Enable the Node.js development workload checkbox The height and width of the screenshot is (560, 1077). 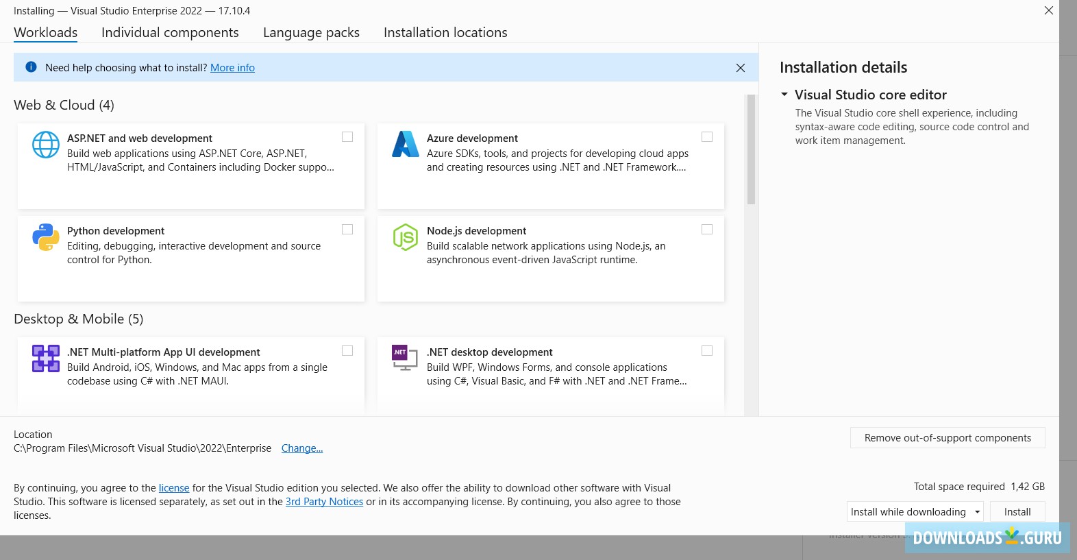click(x=707, y=230)
